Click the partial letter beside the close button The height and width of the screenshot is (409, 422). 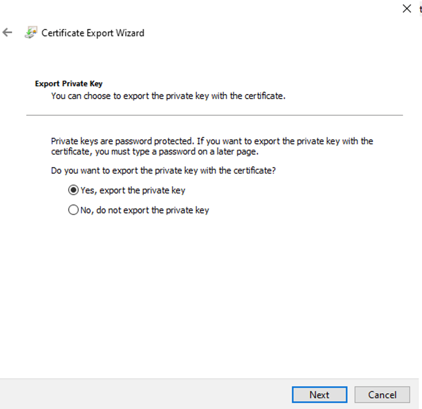pyautogui.click(x=420, y=9)
